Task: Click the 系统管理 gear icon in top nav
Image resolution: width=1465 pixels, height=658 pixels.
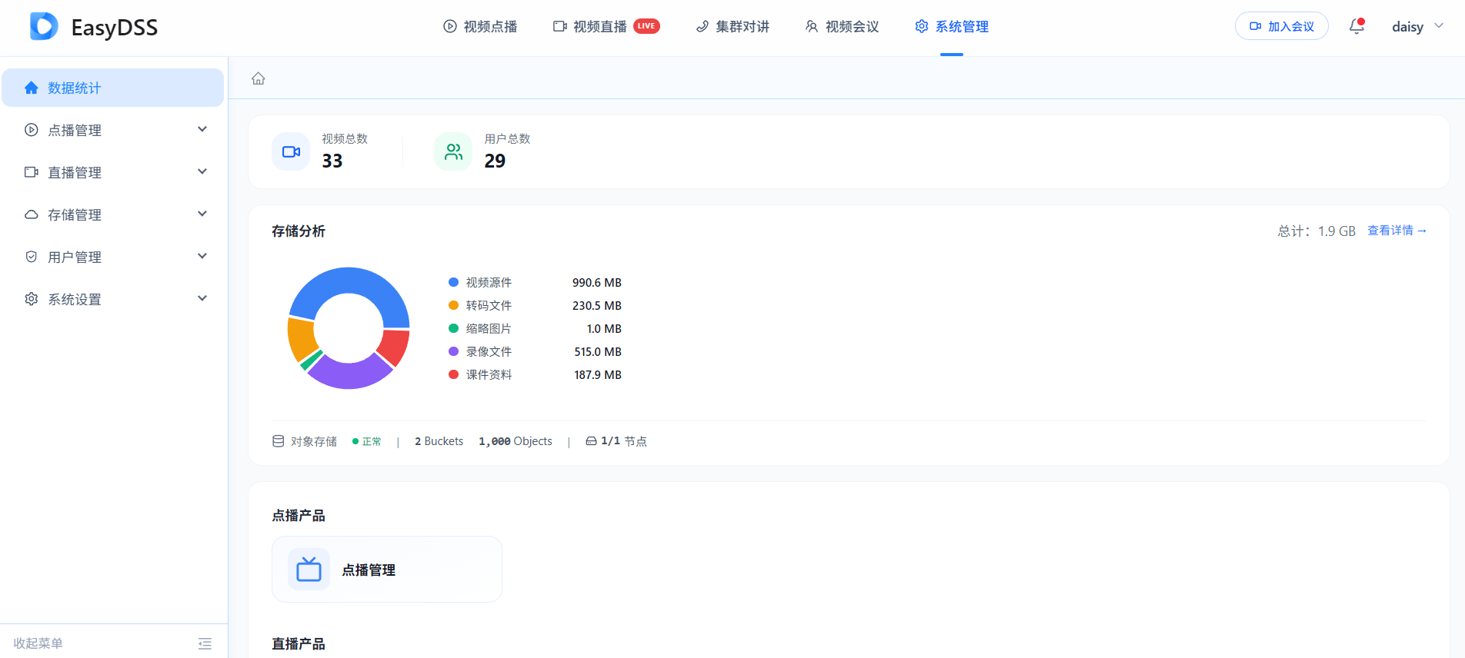Action: [x=922, y=27]
